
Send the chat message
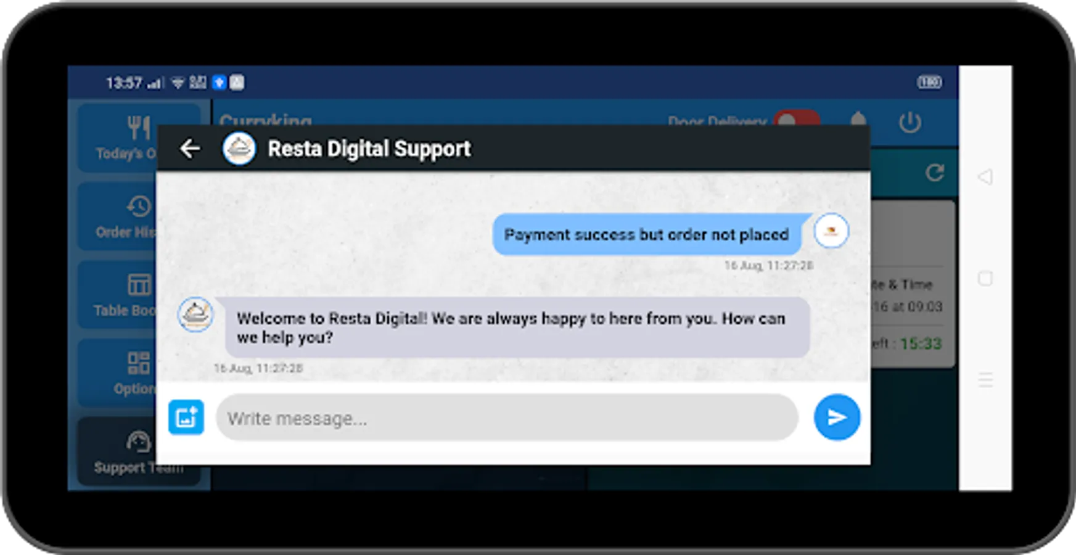click(837, 417)
